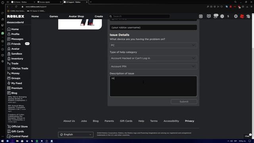Open the subcategory dropdown Account PIN
The image size is (254, 143).
(153, 66)
